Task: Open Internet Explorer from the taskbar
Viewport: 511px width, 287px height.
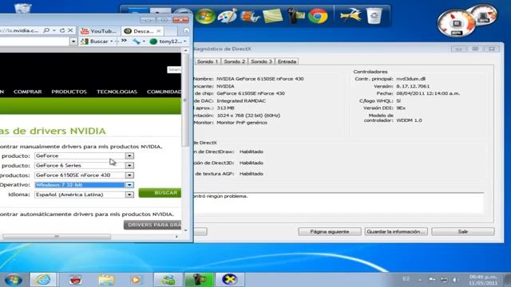Action: tap(43, 280)
